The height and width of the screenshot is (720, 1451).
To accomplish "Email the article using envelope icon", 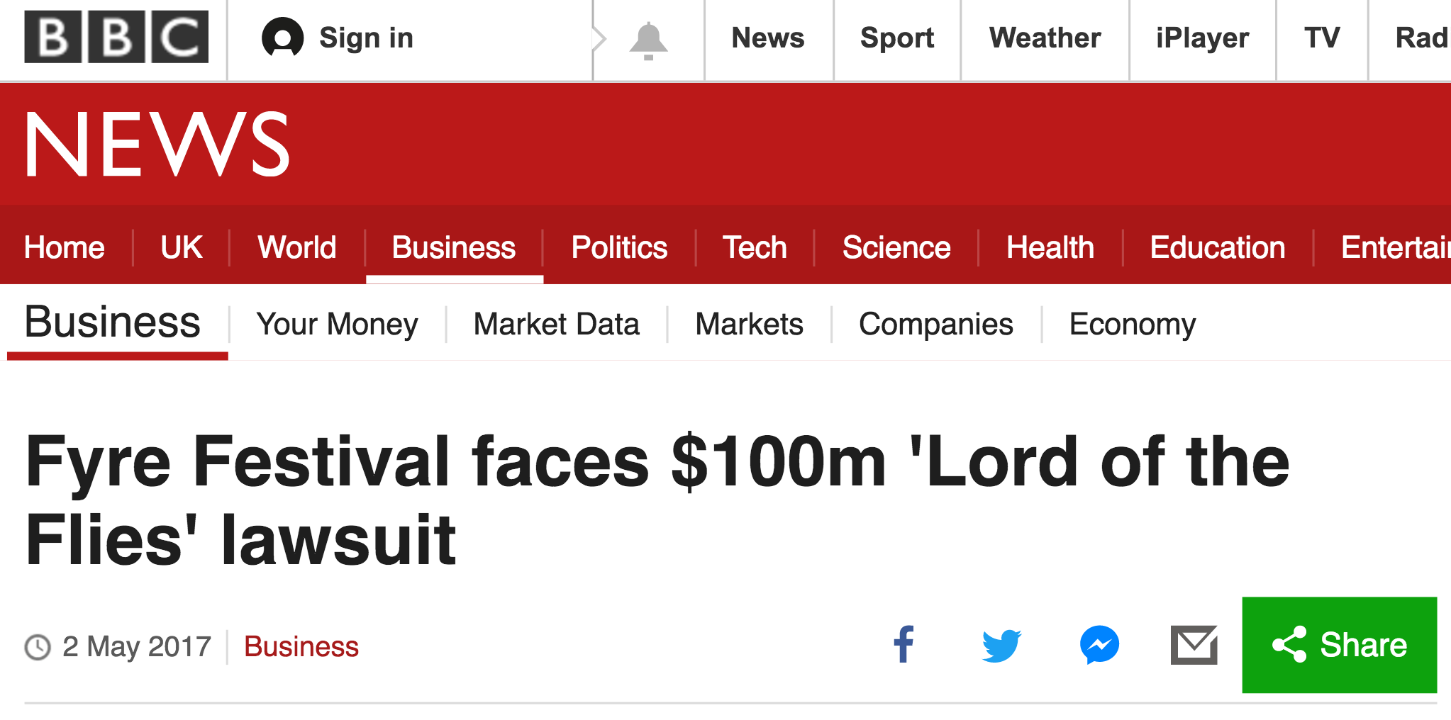I will pos(1194,645).
